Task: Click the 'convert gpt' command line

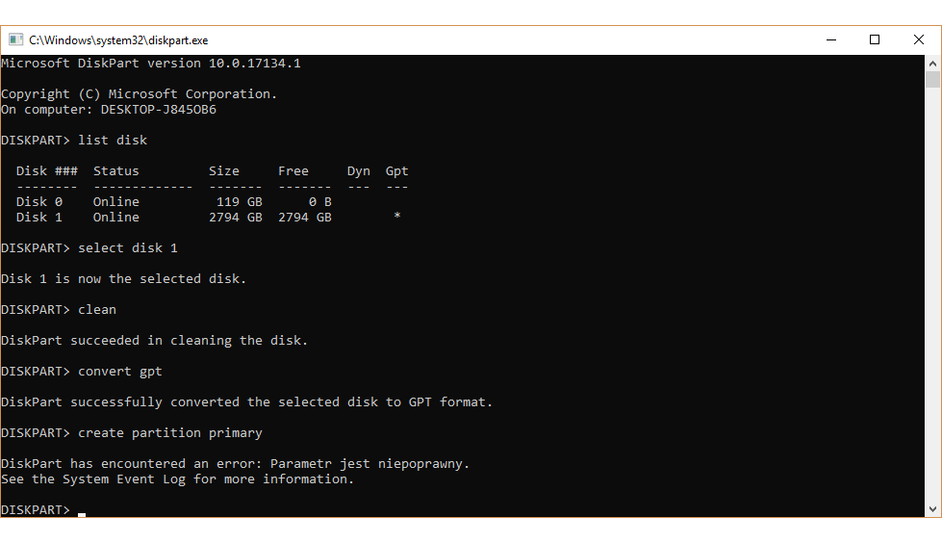Action: tap(81, 371)
